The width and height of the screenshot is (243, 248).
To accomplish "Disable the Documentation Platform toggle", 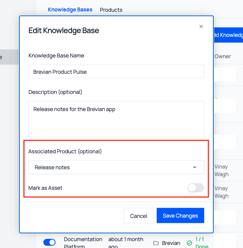I will (49, 242).
